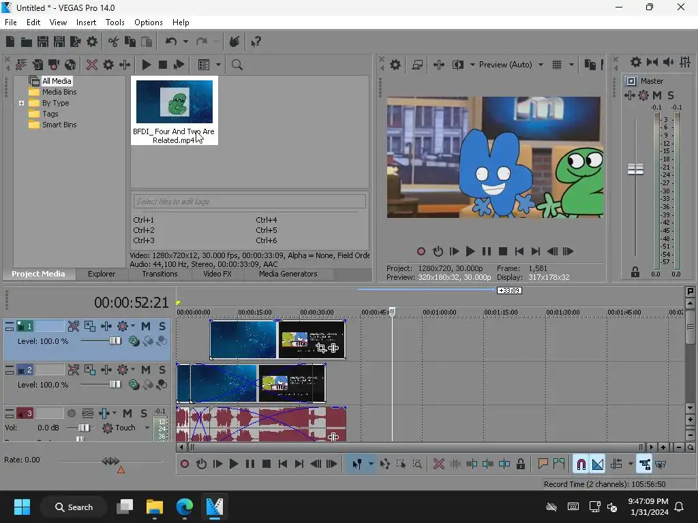
Task: Save the project with floppy icon
Action: coord(43,42)
